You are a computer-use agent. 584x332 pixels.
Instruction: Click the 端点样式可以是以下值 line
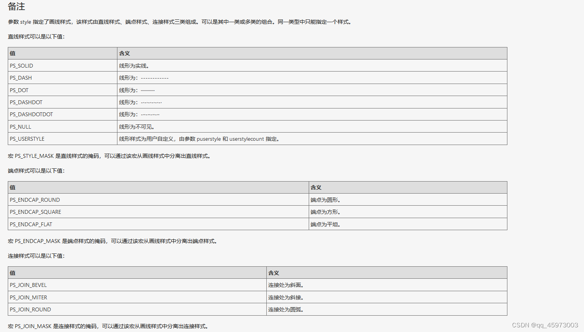(x=36, y=171)
